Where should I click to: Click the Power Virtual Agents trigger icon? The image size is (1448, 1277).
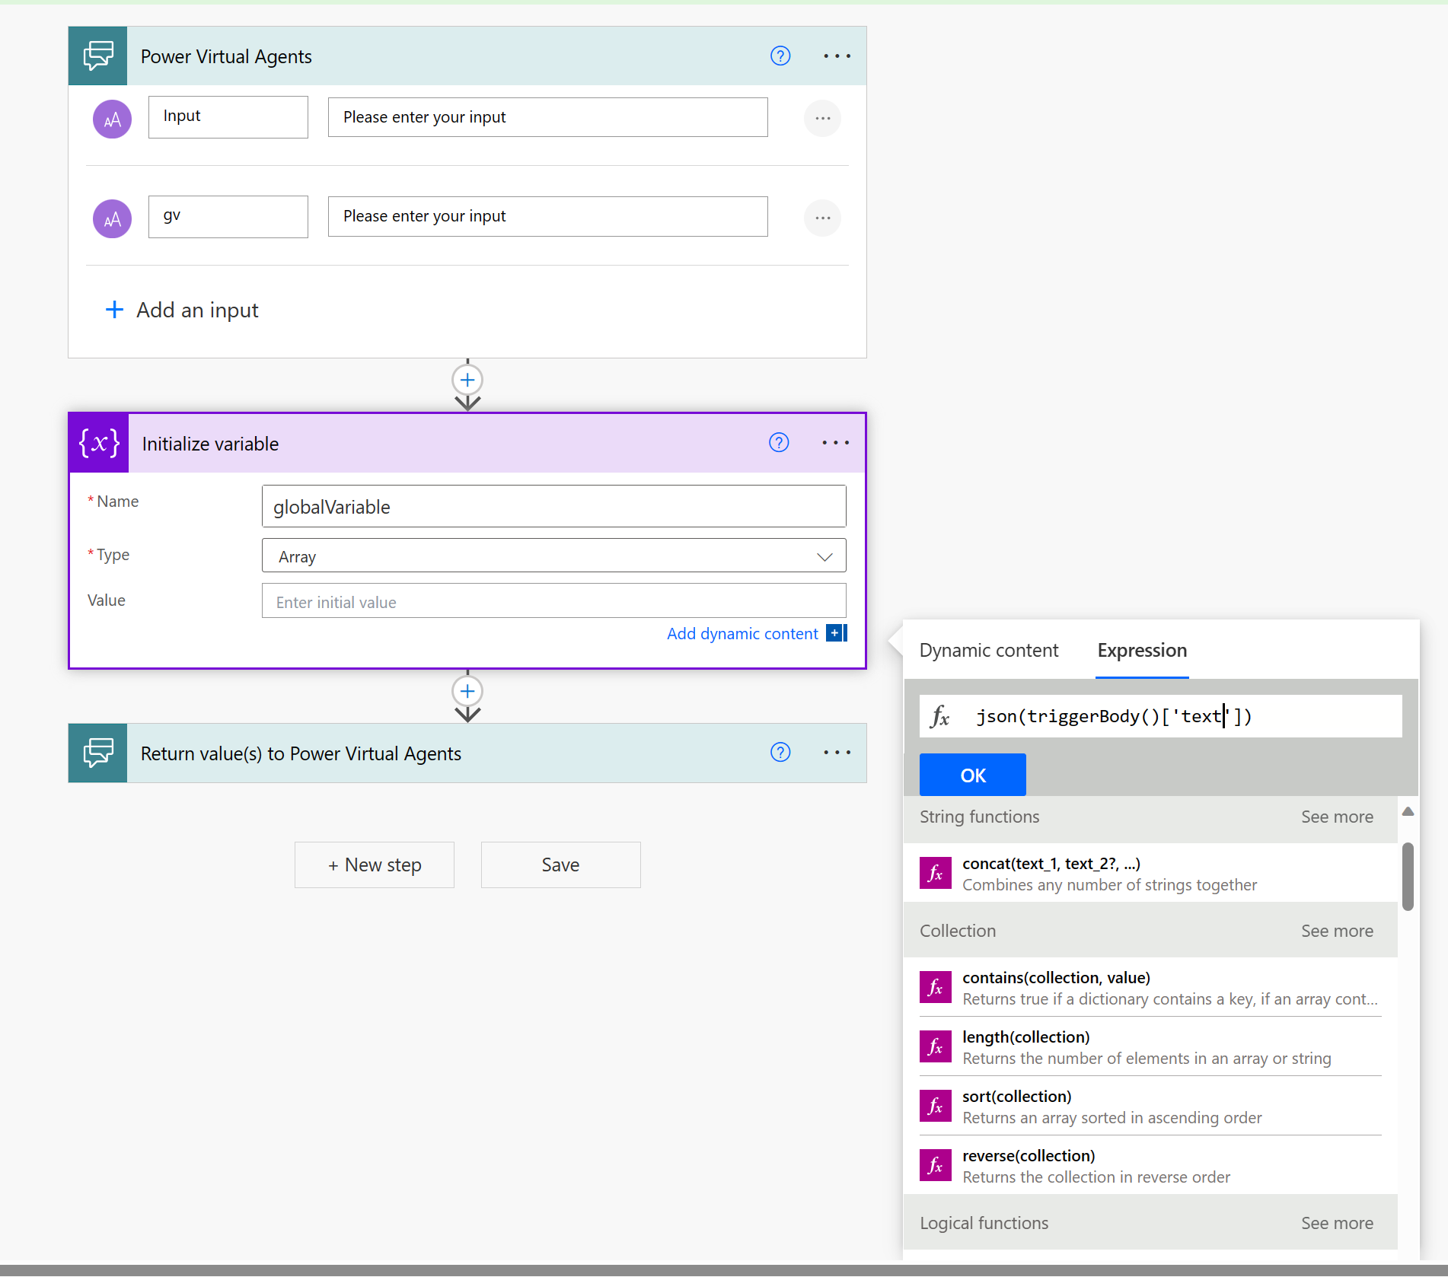(98, 56)
